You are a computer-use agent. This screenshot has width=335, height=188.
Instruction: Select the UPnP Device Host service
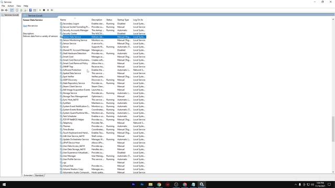click(x=103, y=143)
